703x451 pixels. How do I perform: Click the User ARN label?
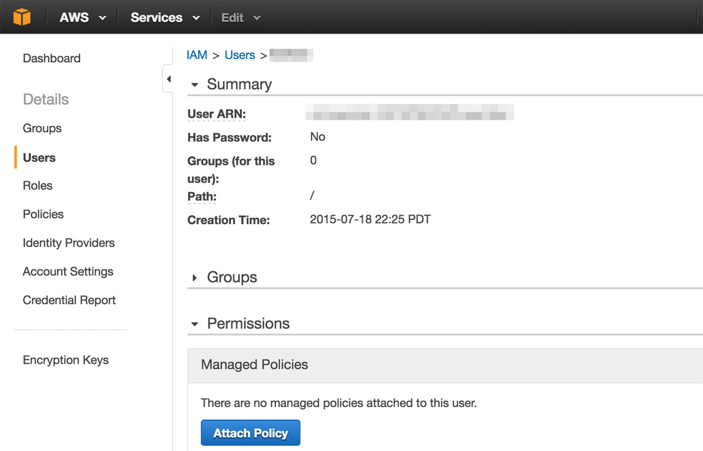(217, 114)
